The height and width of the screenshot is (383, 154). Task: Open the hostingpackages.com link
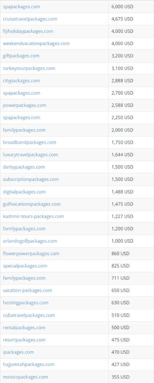pyautogui.click(x=26, y=303)
